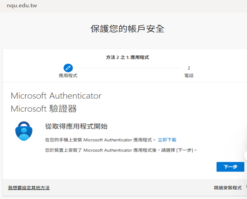The width and height of the screenshot is (247, 199).
Task: Click the blue pencil step icon
Action: [x=68, y=68]
